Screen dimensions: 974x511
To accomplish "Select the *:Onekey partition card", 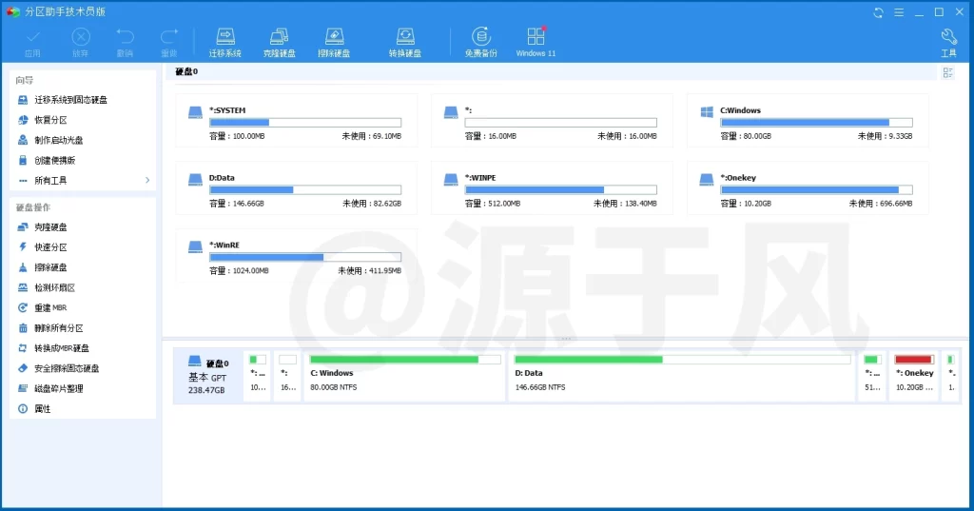I will [808, 187].
